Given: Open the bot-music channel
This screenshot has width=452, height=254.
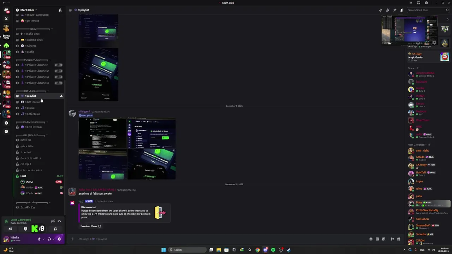Looking at the screenshot, I should (x=39, y=102).
